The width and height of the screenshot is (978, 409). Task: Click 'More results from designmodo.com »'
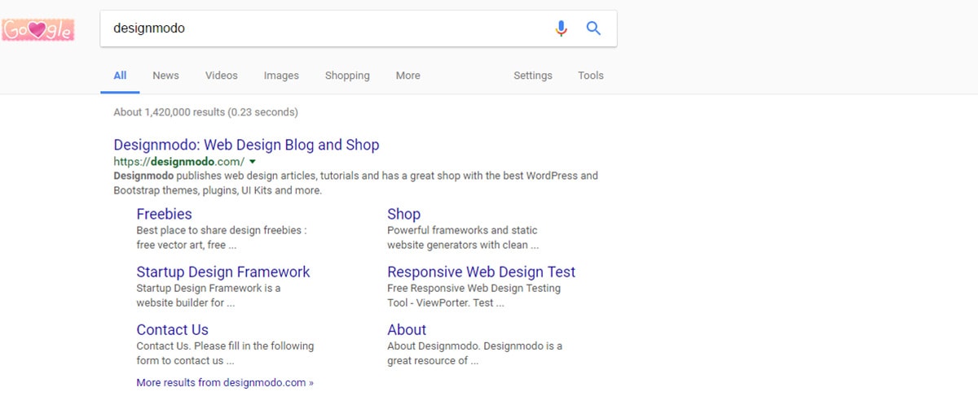tap(225, 382)
